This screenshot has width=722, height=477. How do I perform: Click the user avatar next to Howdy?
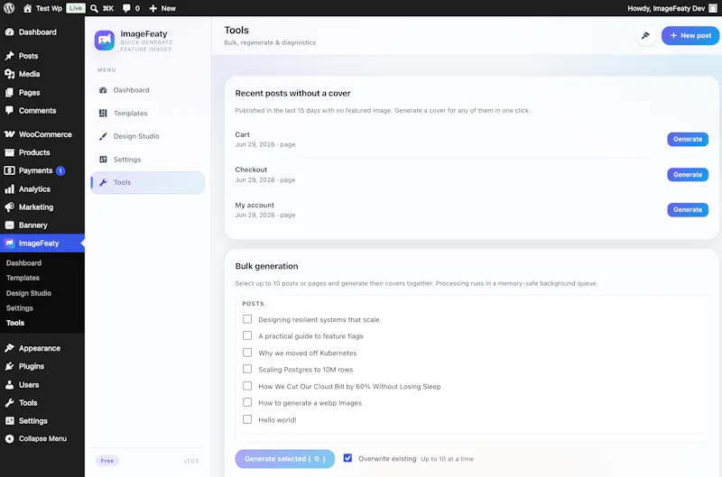pyautogui.click(x=713, y=8)
